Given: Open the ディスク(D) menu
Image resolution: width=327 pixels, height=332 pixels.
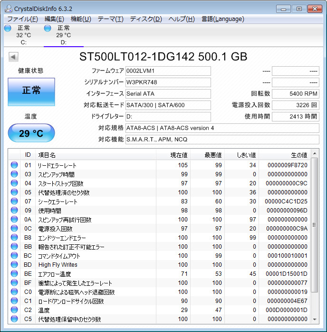Looking at the screenshot, I should (146, 19).
